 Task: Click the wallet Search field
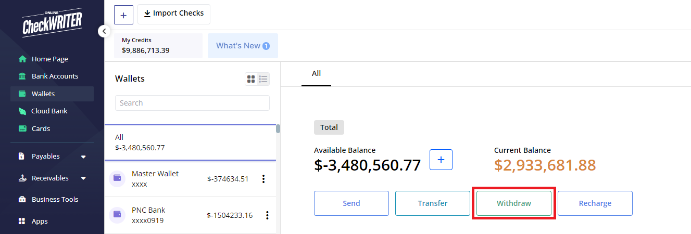[x=192, y=103]
